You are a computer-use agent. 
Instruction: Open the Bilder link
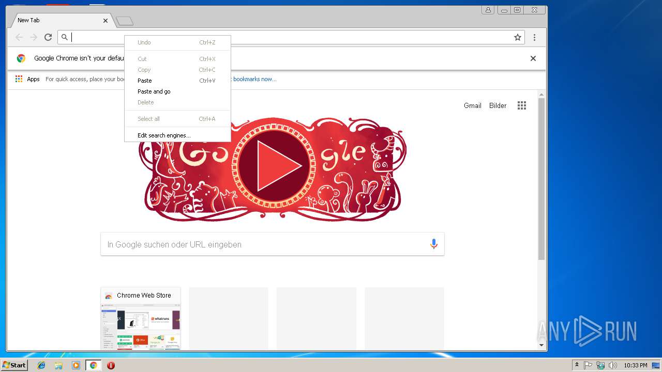point(498,105)
